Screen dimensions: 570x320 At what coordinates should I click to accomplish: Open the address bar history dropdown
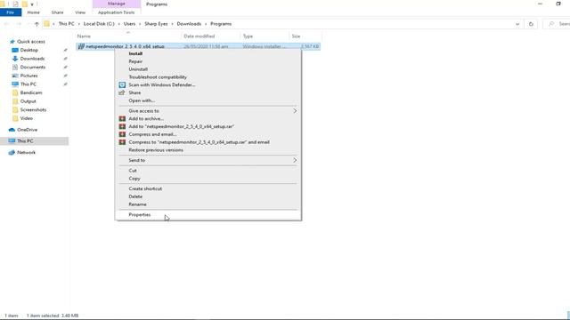[x=517, y=24]
